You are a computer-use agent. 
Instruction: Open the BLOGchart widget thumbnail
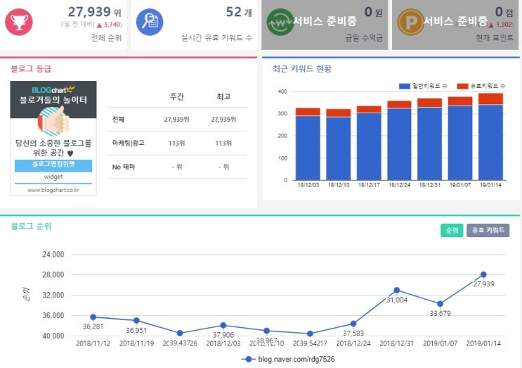pyautogui.click(x=53, y=138)
